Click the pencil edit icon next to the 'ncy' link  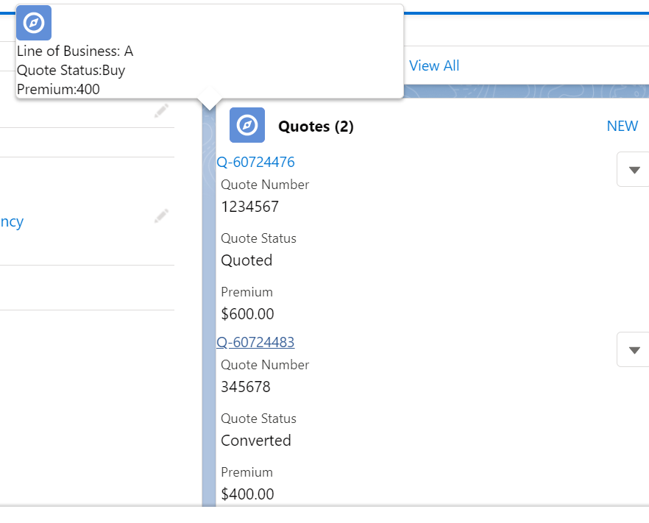[x=162, y=216]
